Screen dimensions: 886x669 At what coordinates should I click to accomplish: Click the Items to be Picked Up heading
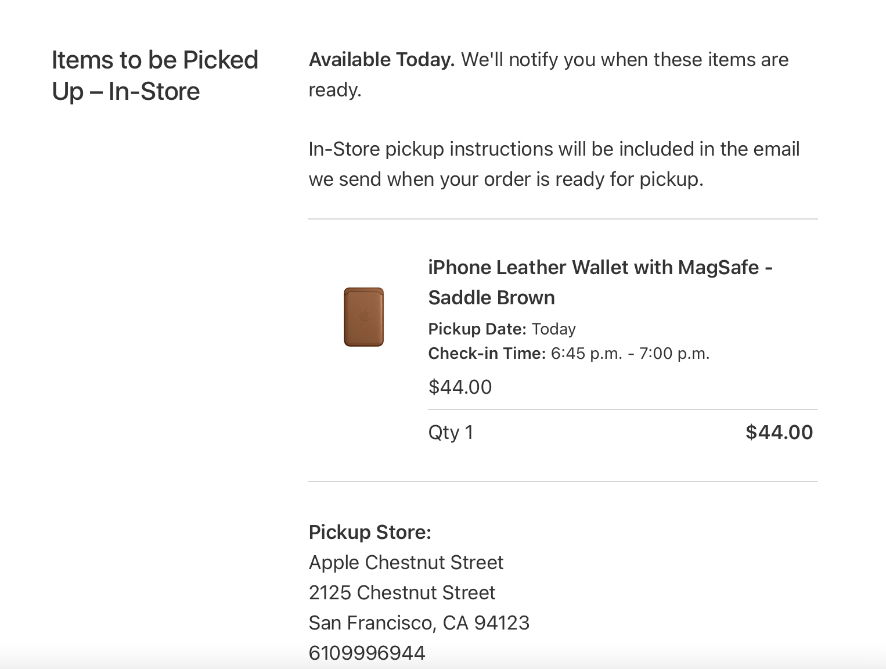(x=154, y=75)
